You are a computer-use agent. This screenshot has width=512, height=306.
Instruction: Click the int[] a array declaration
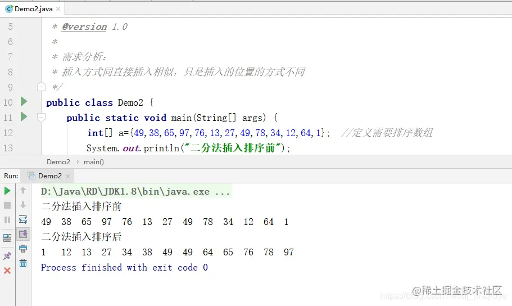click(209, 133)
